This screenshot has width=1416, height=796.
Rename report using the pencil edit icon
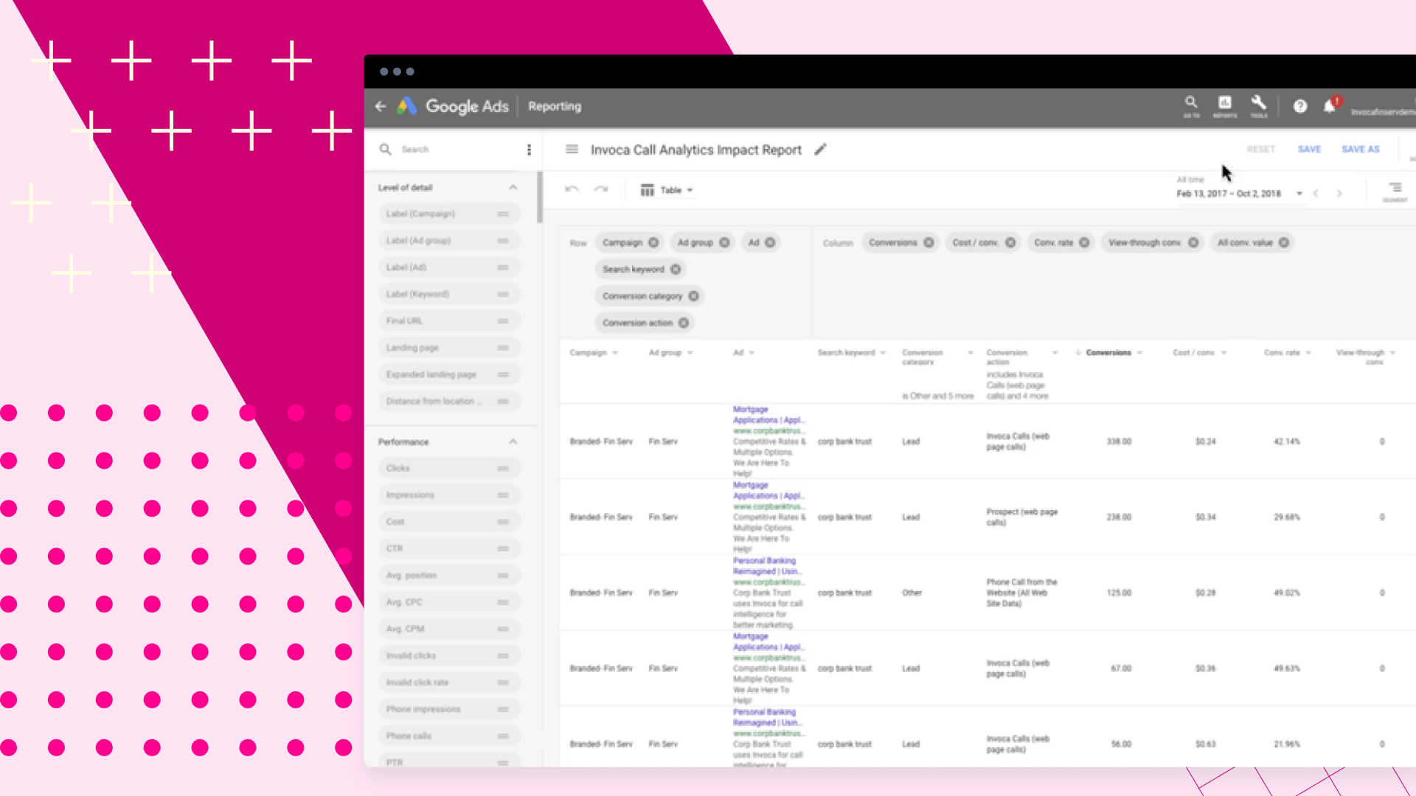pyautogui.click(x=820, y=150)
